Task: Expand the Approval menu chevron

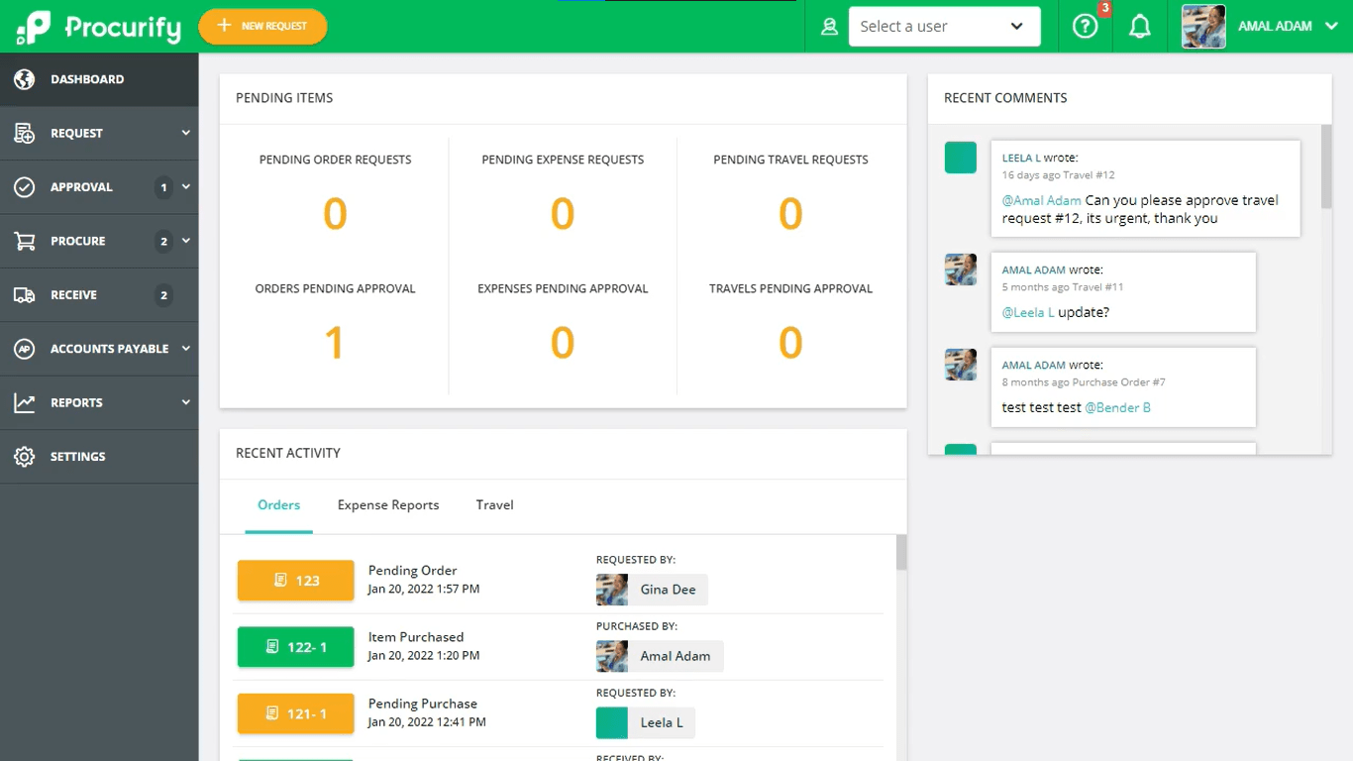Action: (x=185, y=187)
